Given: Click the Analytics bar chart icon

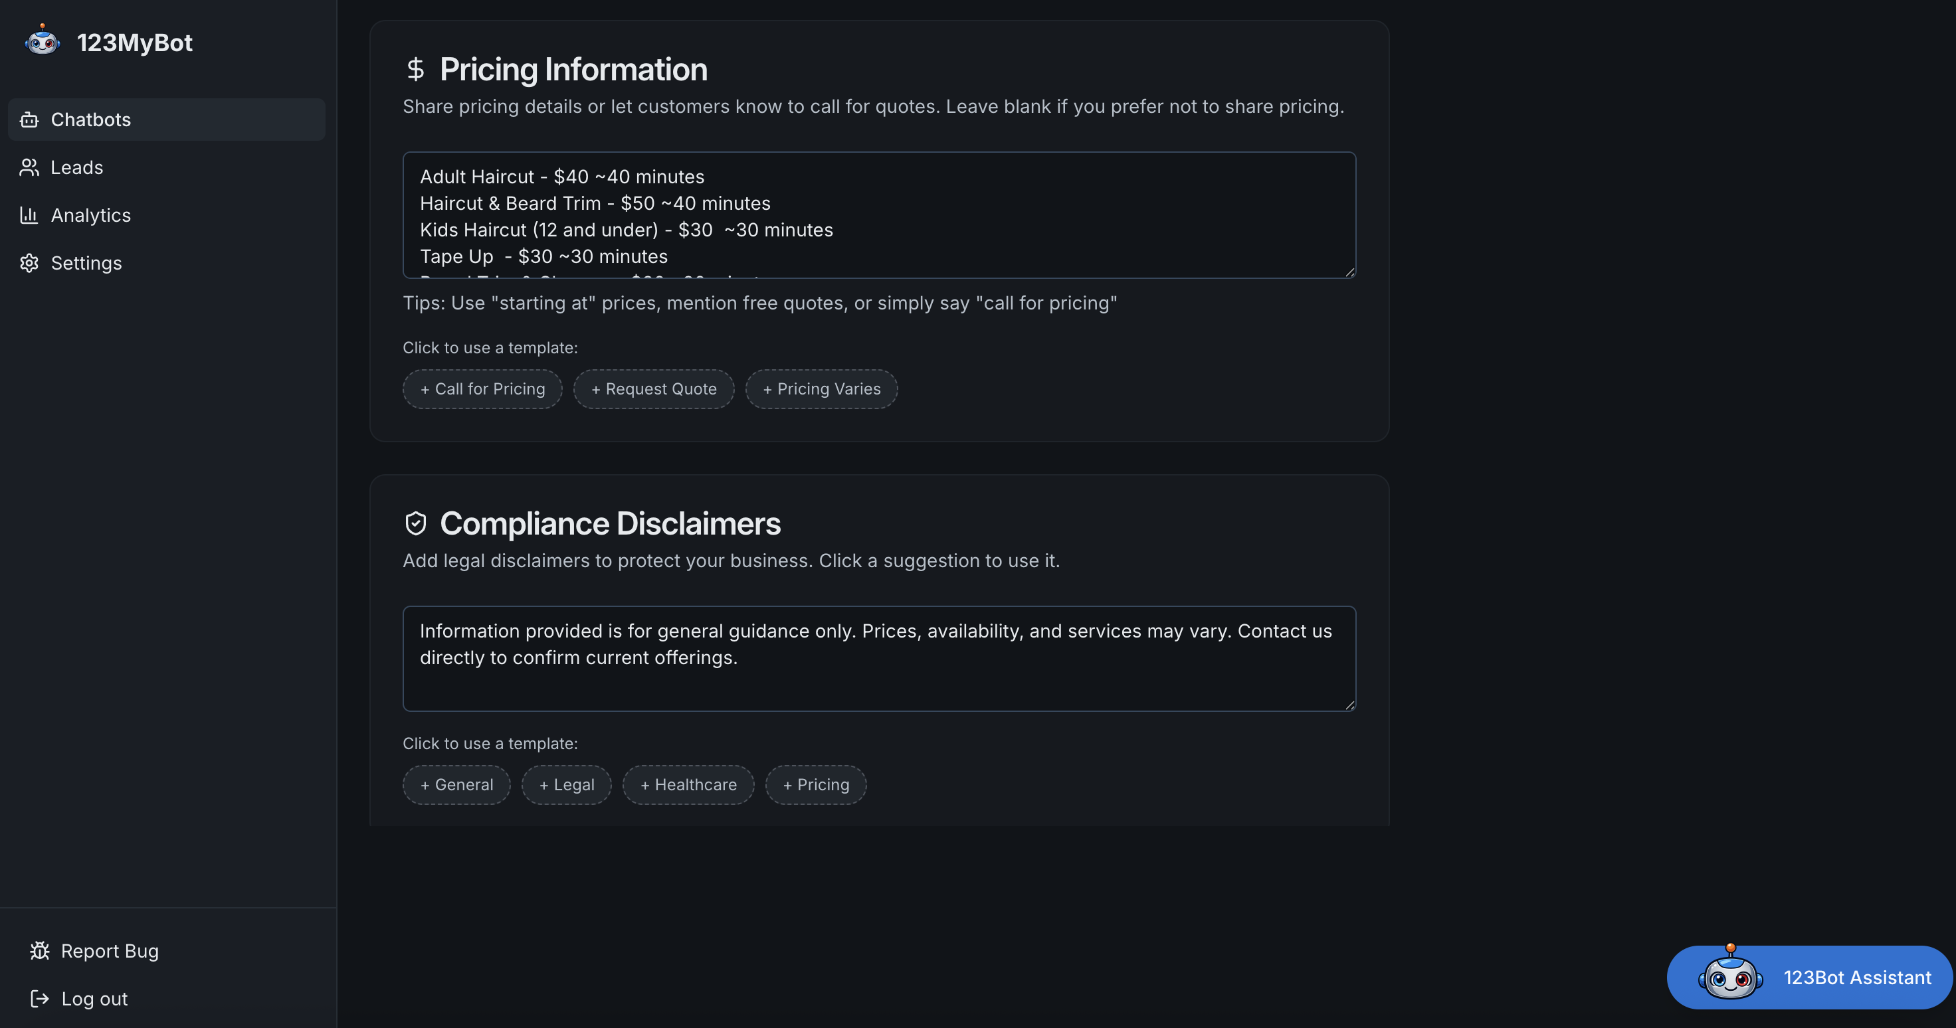Looking at the screenshot, I should click(x=29, y=216).
